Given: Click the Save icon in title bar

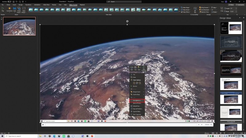Looking at the screenshot, I should tap(14, 2).
